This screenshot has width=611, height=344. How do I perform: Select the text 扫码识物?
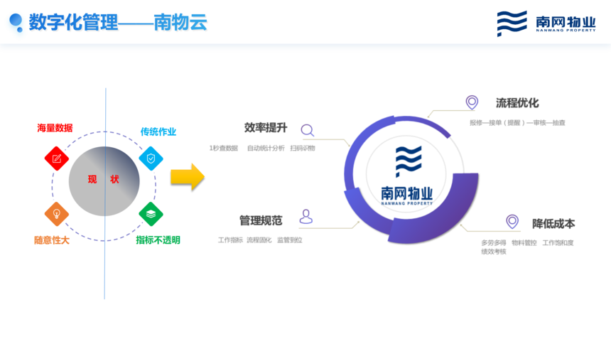(x=303, y=149)
